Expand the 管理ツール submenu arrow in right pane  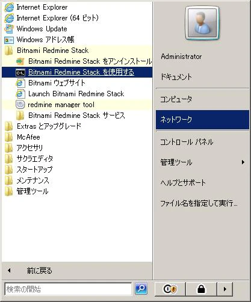click(243, 162)
